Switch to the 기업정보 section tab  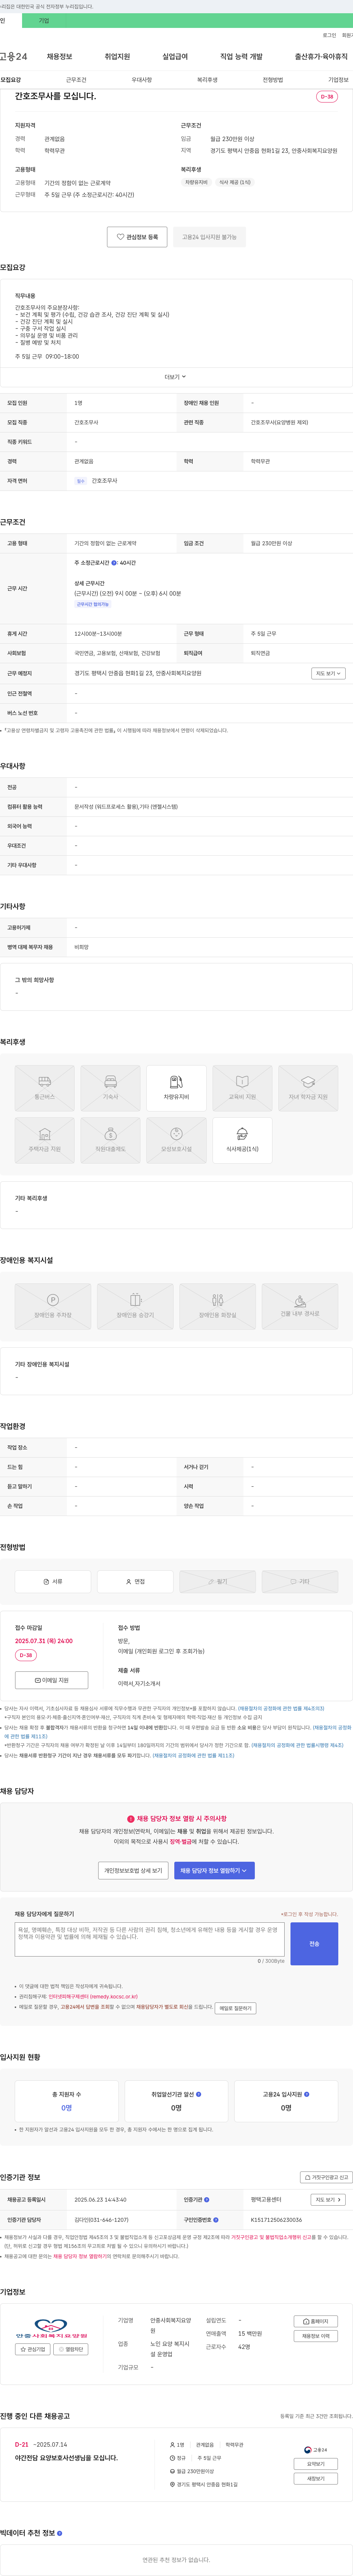coord(338,80)
